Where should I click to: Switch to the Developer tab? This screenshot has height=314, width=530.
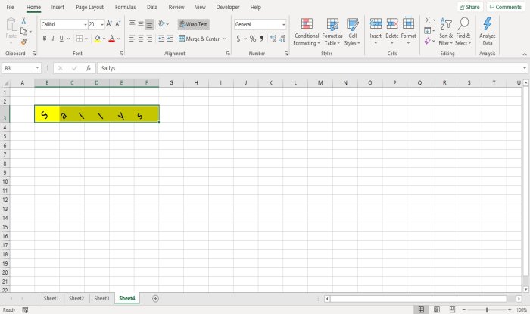pyautogui.click(x=228, y=7)
